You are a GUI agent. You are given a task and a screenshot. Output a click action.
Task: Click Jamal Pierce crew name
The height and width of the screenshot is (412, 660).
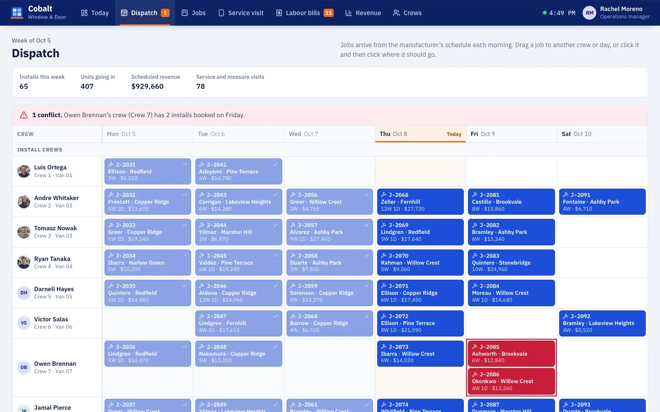(53, 407)
